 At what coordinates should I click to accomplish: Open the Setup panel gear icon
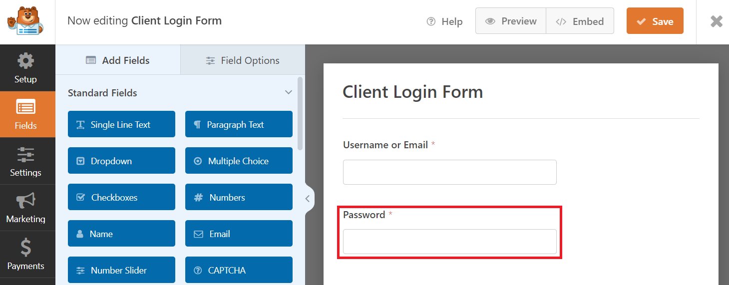tap(25, 62)
